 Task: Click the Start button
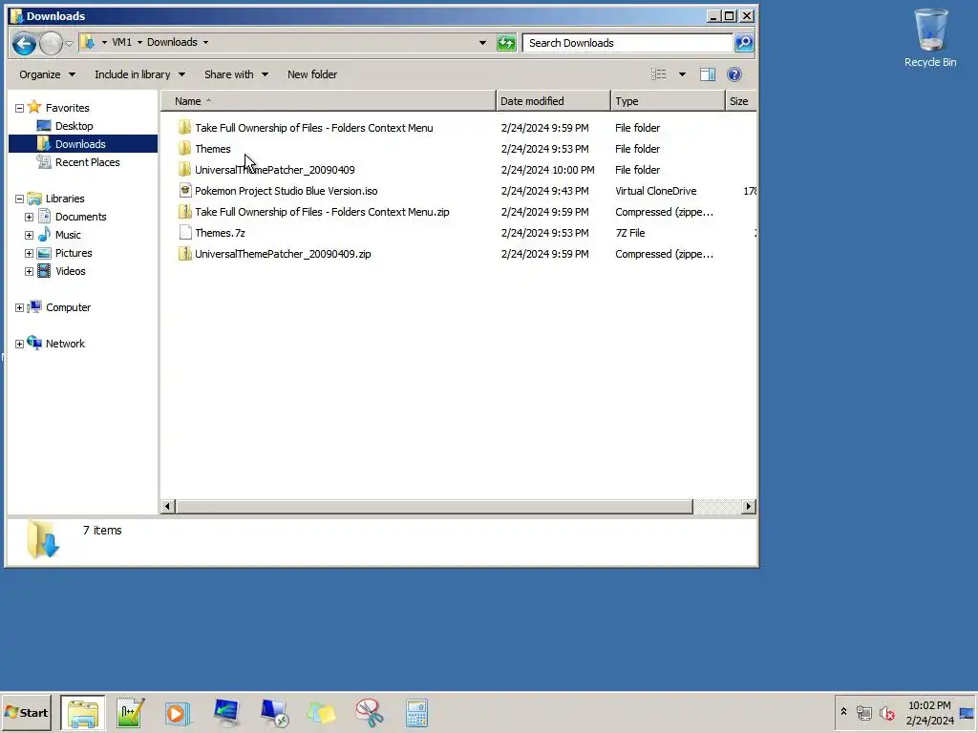(27, 712)
